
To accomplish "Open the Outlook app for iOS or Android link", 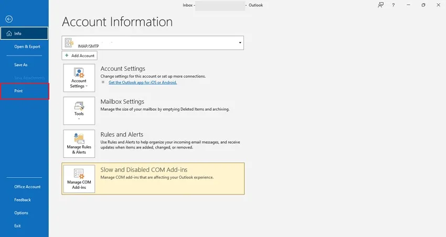I will [142, 82].
